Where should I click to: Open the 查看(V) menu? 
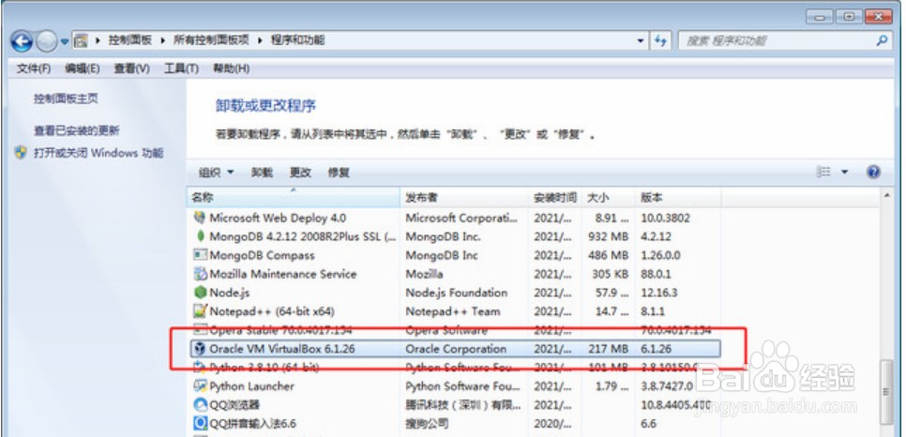131,68
